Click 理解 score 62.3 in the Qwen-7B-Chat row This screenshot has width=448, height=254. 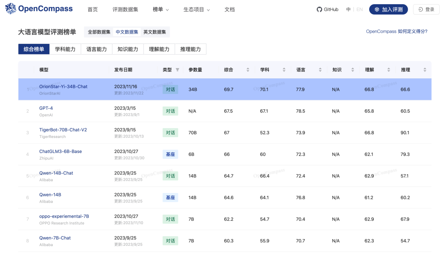click(x=369, y=241)
